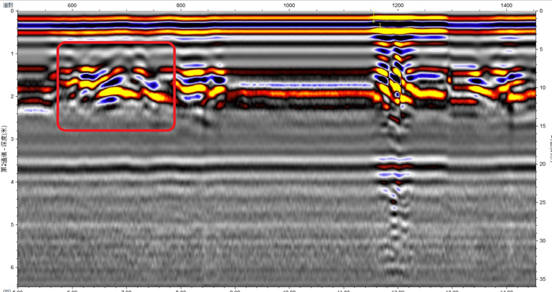Select the 30 tick on right axis
The image size is (552, 292).
[543, 241]
